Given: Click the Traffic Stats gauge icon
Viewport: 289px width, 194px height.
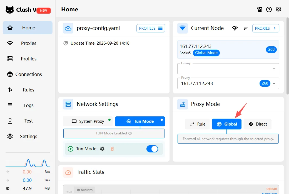Looking at the screenshot, I should pos(68,172).
